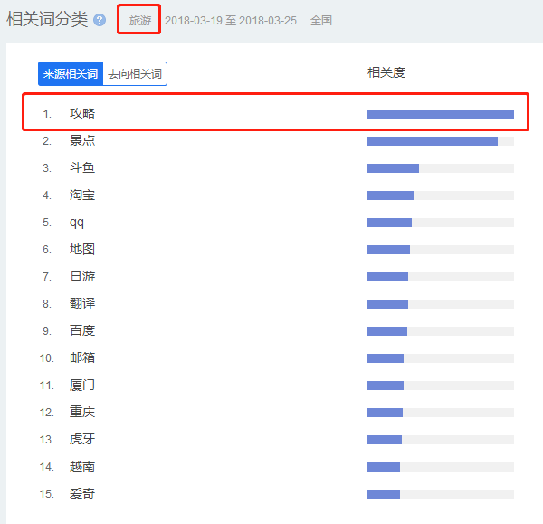
Task: Click the relevance bar for 景点
Action: tap(433, 141)
